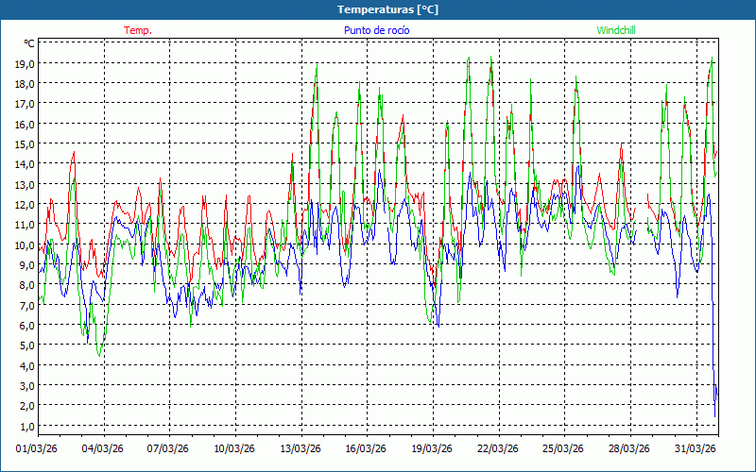756x472 pixels.
Task: Click the 15,0 y-axis label
Action: (25, 143)
